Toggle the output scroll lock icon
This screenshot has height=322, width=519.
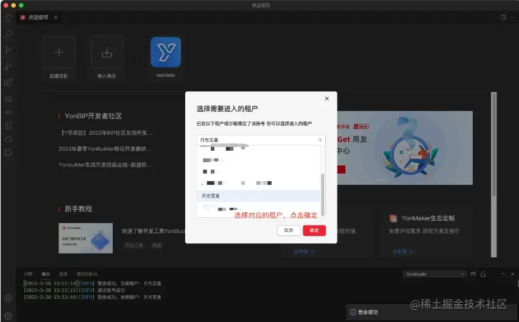tap(483, 274)
